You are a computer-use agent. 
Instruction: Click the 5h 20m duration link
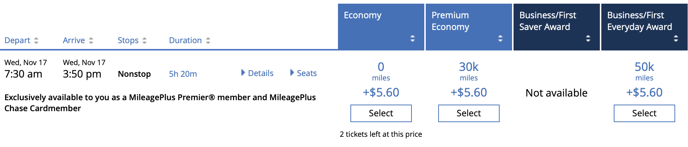(183, 74)
